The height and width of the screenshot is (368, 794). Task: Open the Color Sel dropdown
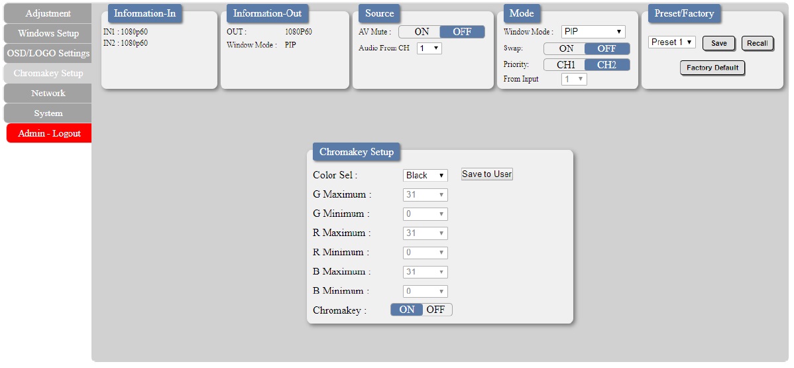425,176
